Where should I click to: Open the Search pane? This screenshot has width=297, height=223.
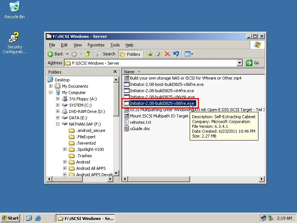pos(106,54)
